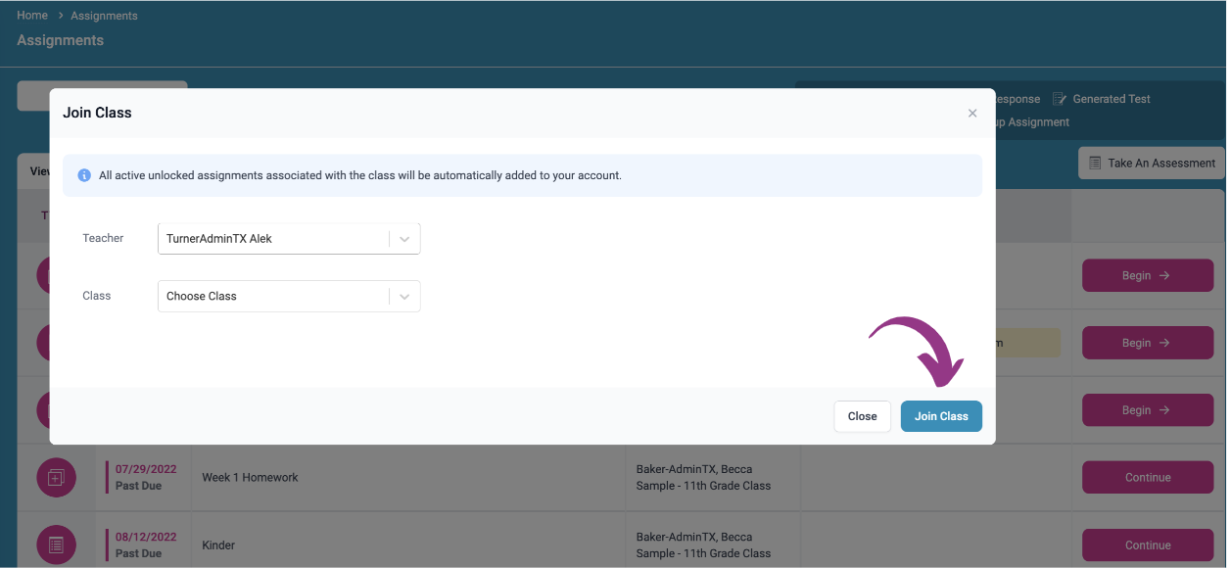
Task: Expand Class dropdown chevron arrow
Action: click(404, 296)
